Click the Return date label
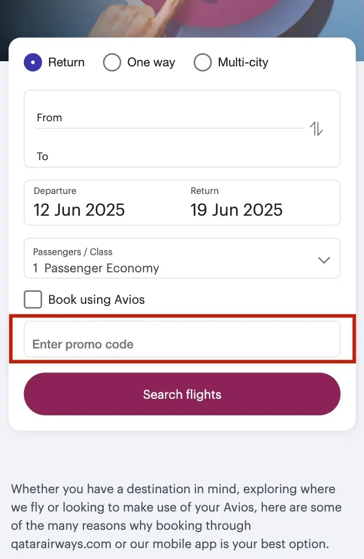The image size is (364, 559). 205,191
